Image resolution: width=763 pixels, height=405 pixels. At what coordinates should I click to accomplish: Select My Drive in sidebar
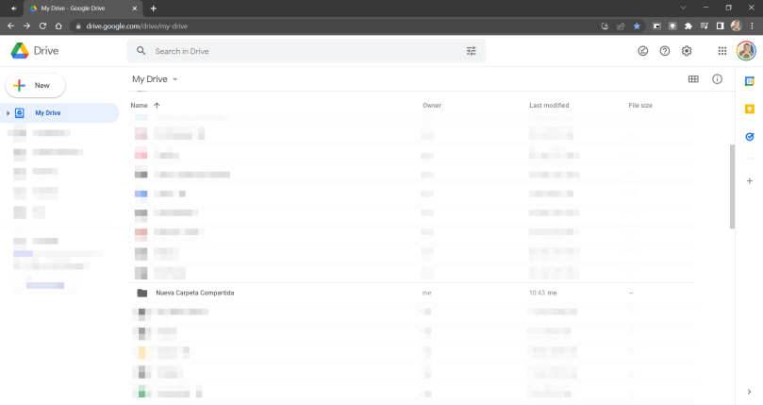click(x=59, y=113)
